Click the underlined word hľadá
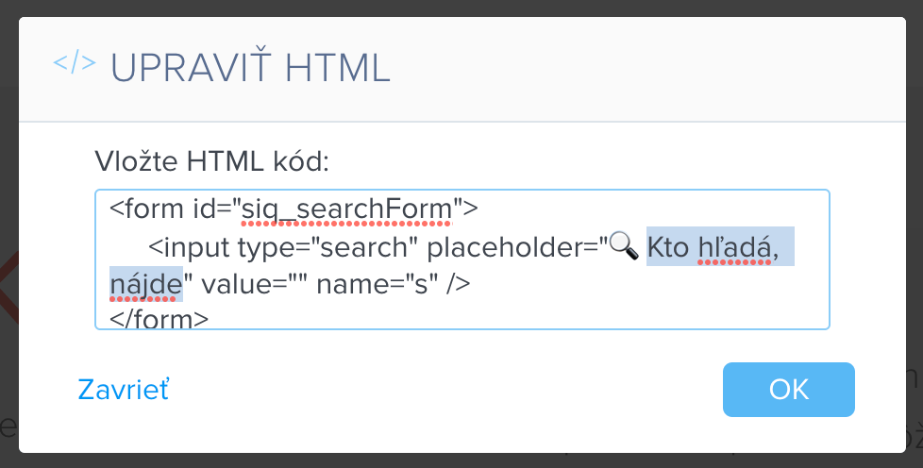923x468 pixels. pyautogui.click(x=734, y=247)
